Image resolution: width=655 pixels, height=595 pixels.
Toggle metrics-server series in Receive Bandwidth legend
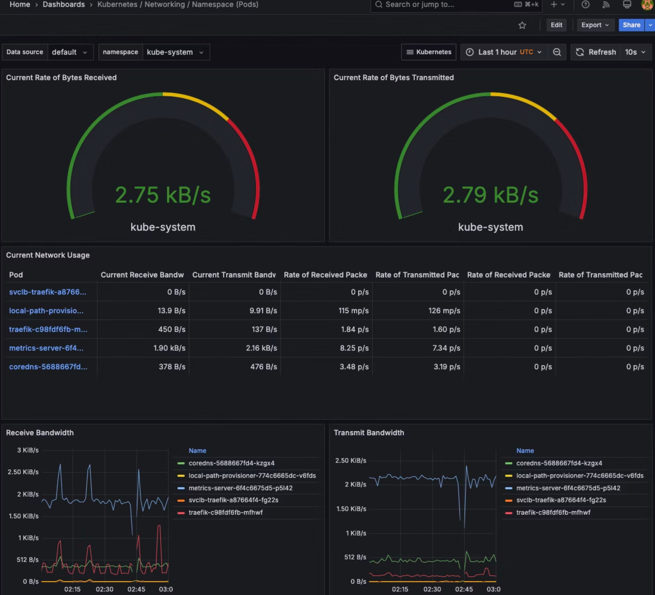point(241,488)
